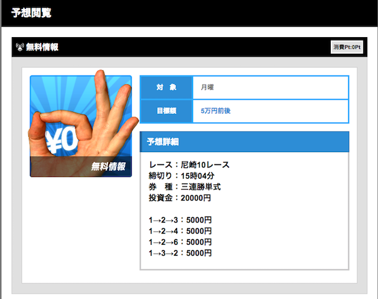This screenshot has height=299, width=378.
Task: Open the ¥0 無料情報 thumbnail image
Action: click(x=81, y=126)
